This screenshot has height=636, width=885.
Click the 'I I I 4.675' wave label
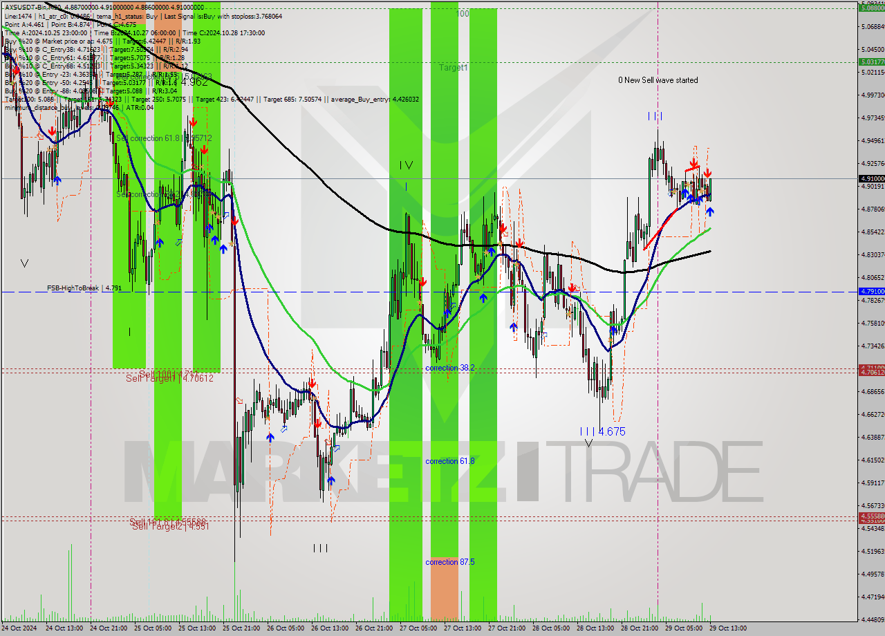click(602, 431)
